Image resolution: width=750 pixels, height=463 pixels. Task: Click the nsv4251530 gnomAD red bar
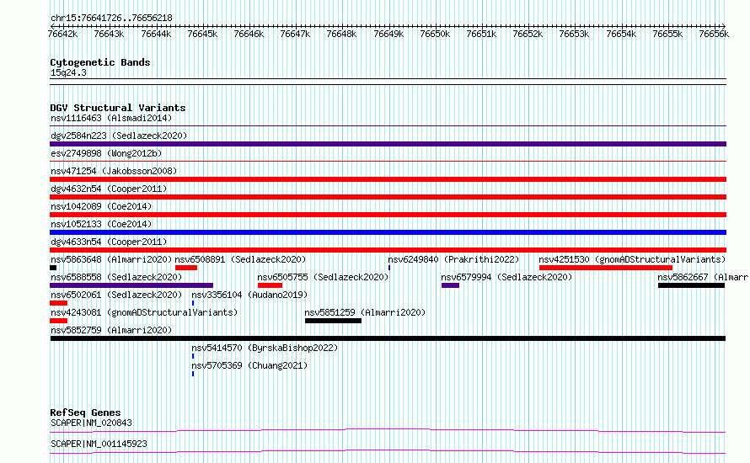606,268
